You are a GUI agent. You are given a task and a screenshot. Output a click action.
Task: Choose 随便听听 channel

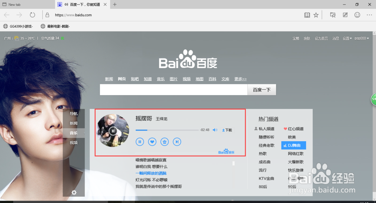(x=267, y=137)
